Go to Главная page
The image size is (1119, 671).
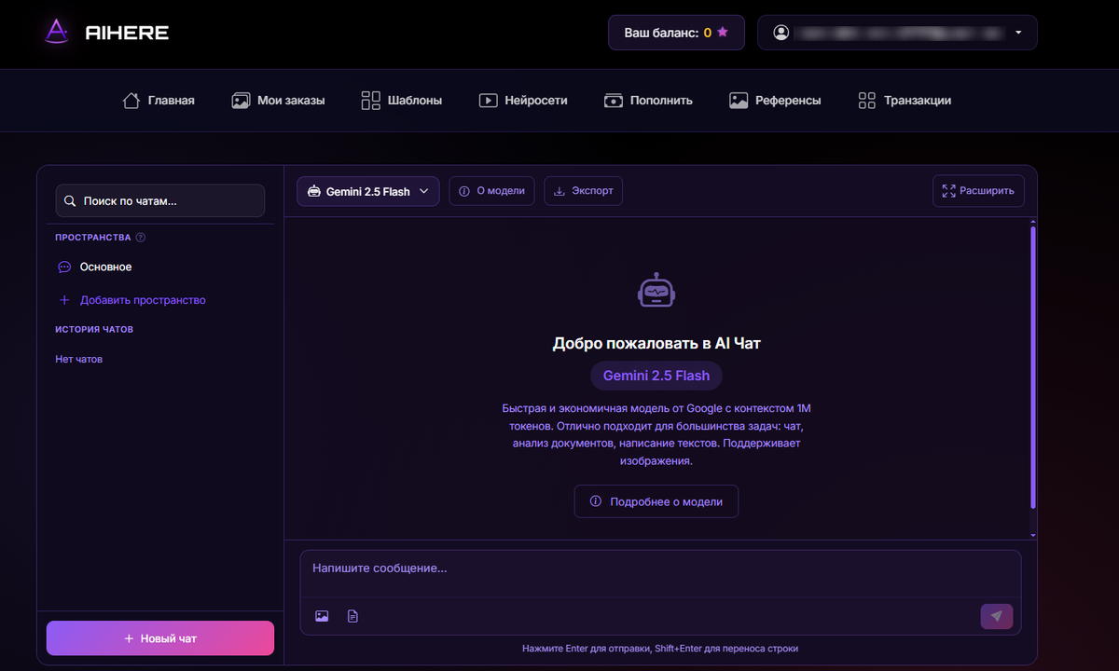pyautogui.click(x=159, y=100)
